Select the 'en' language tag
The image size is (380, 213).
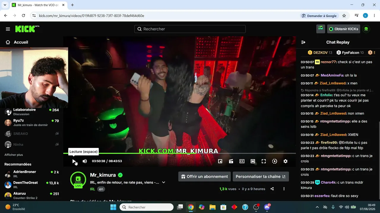[x=101, y=189]
